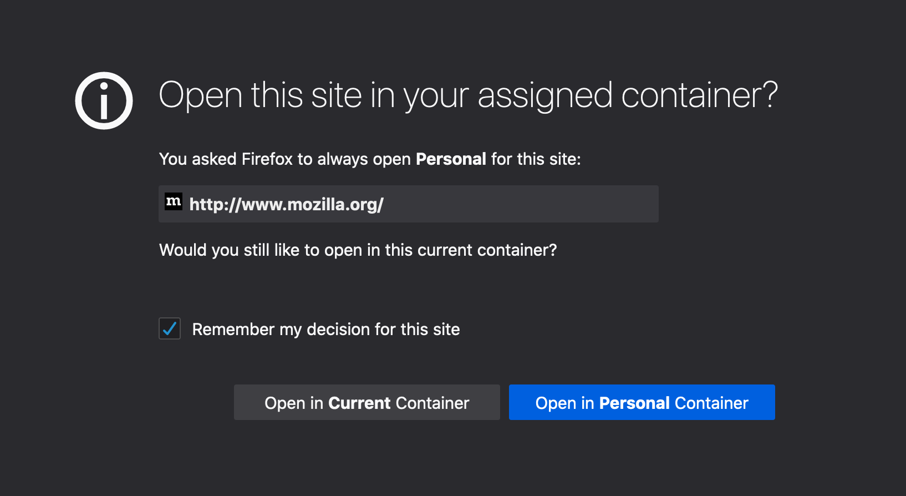
Task: Click the outlined ring of the info icon
Action: pyautogui.click(x=104, y=75)
